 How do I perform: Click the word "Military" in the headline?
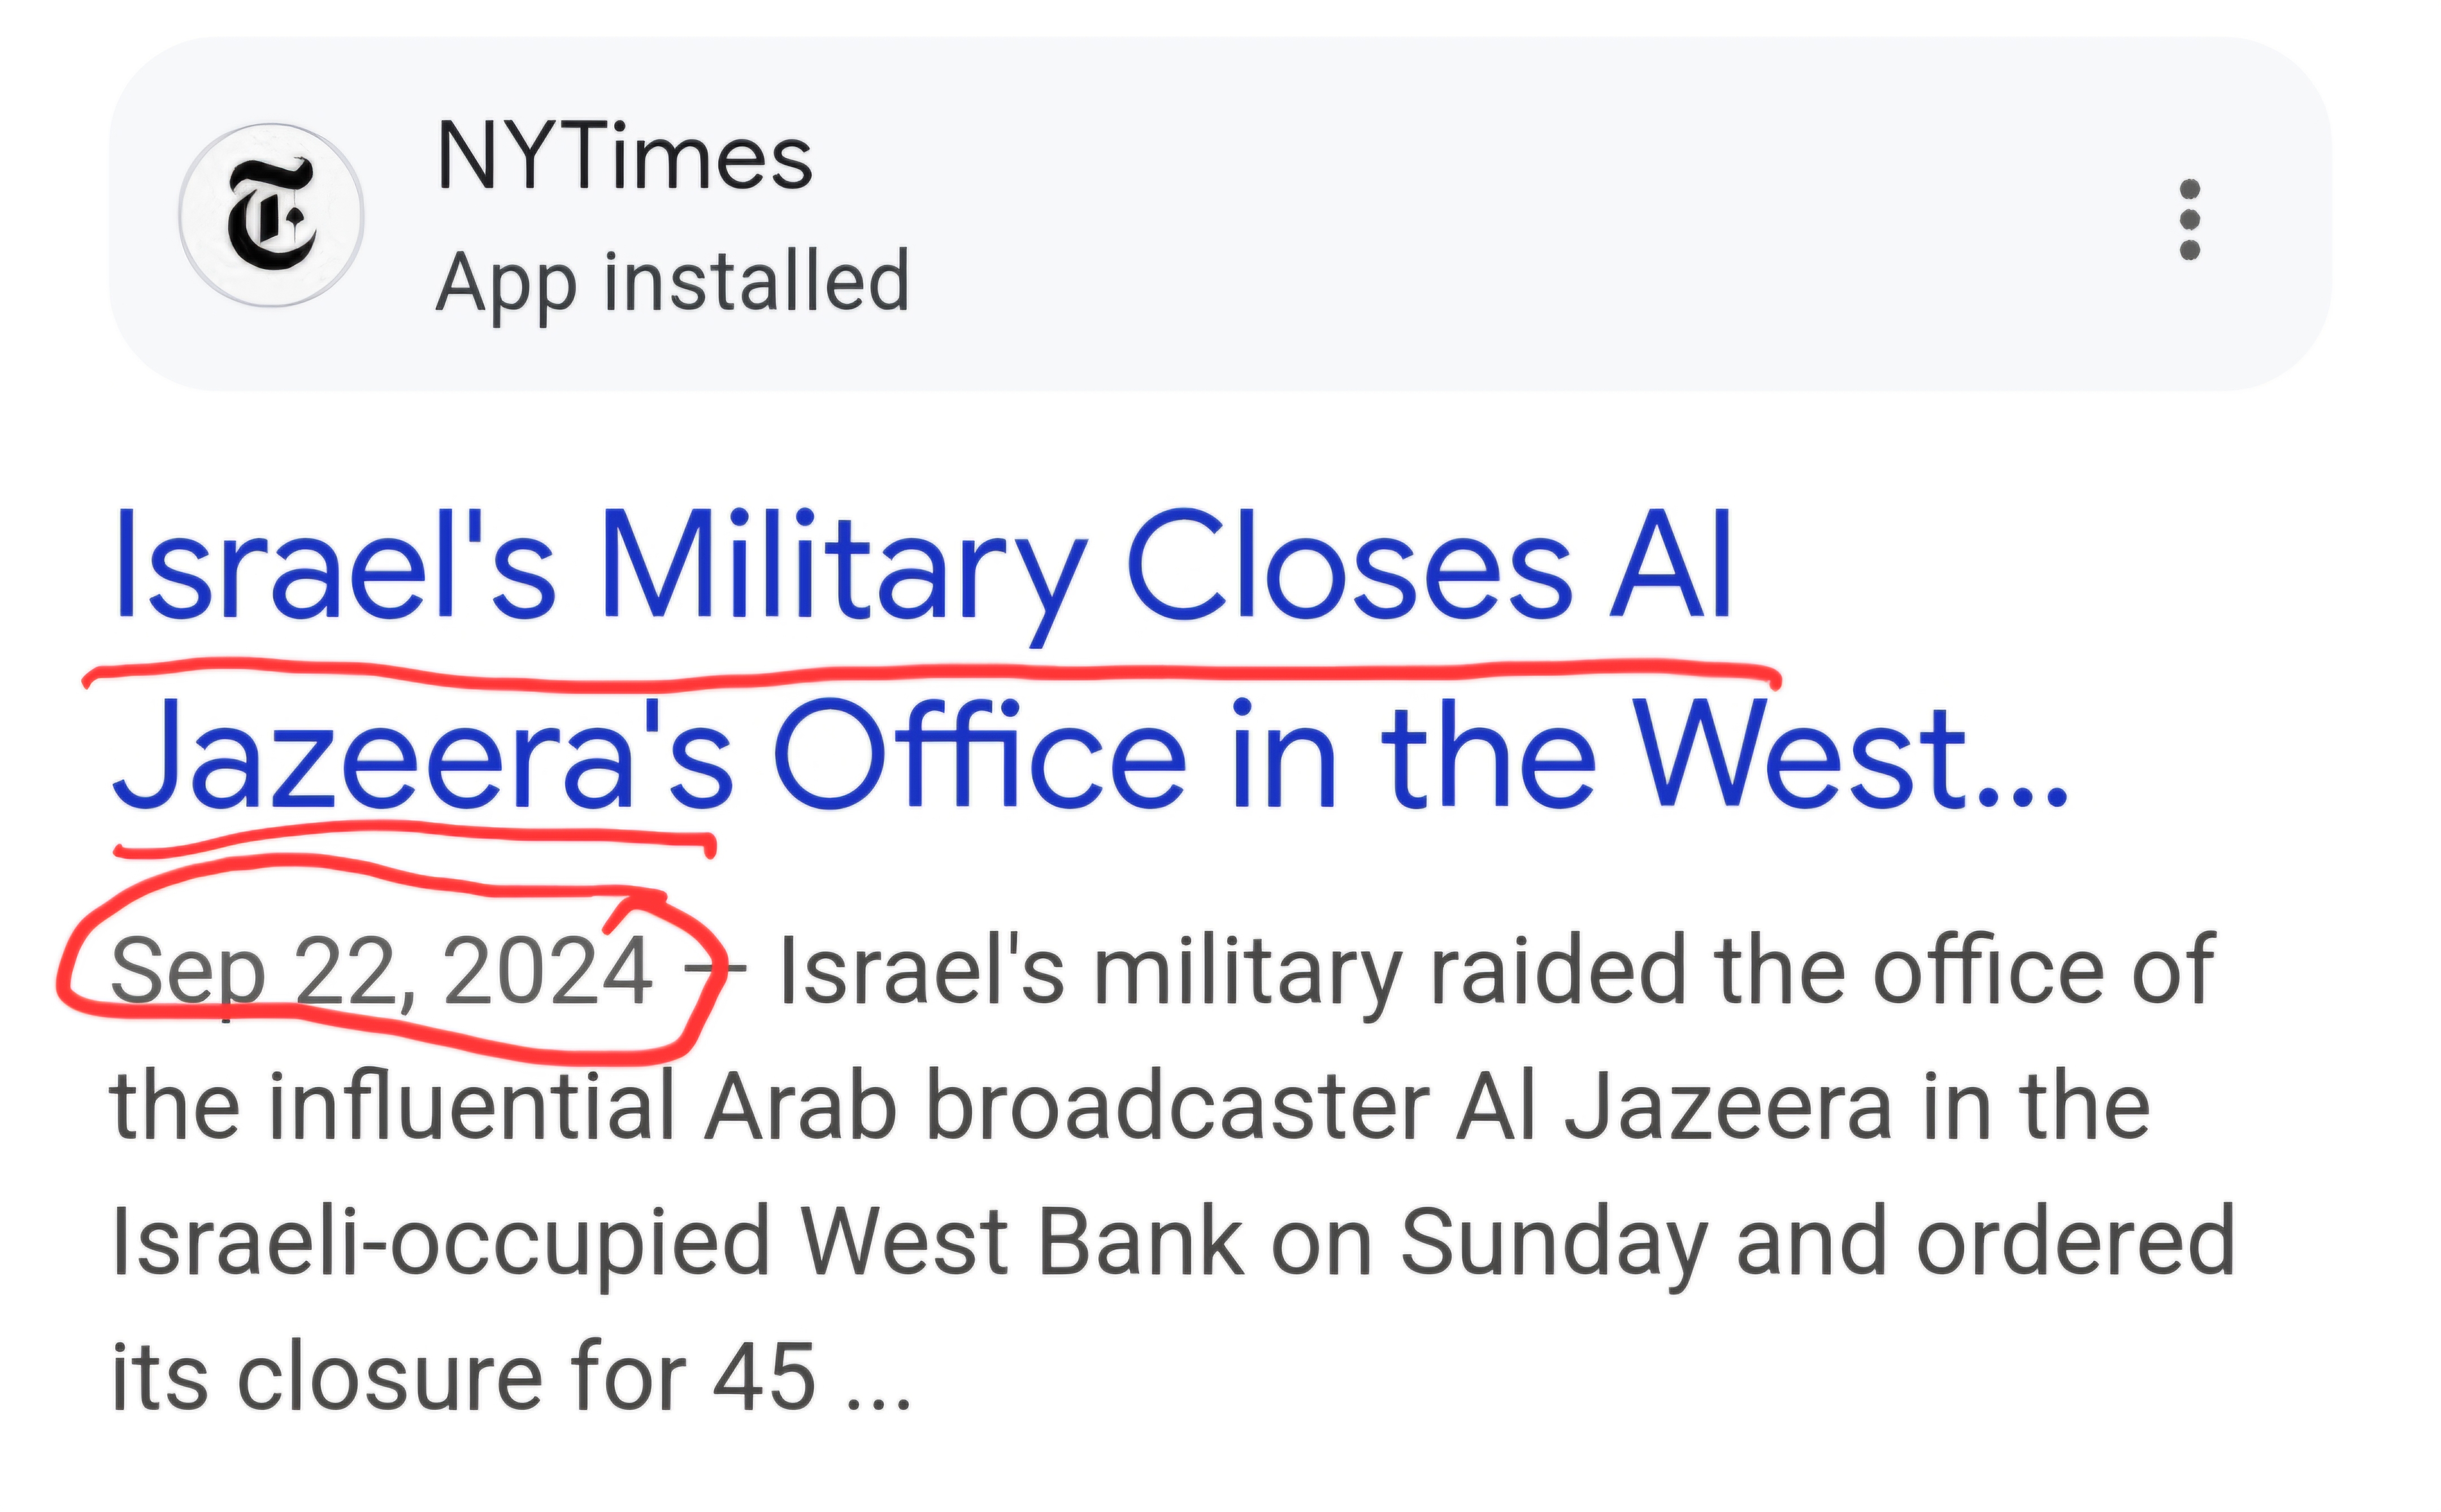click(x=840, y=568)
